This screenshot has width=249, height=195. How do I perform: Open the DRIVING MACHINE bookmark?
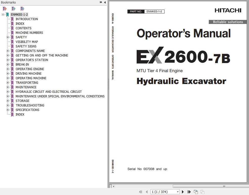click(x=29, y=74)
